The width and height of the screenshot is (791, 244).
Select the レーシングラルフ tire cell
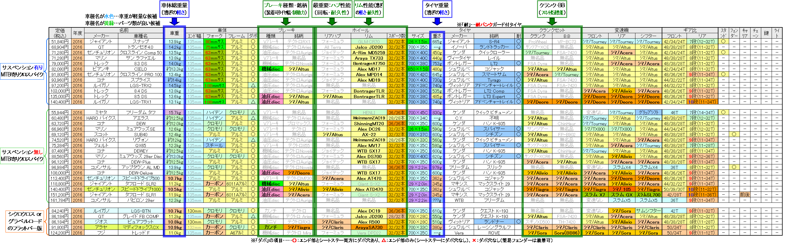point(494,228)
